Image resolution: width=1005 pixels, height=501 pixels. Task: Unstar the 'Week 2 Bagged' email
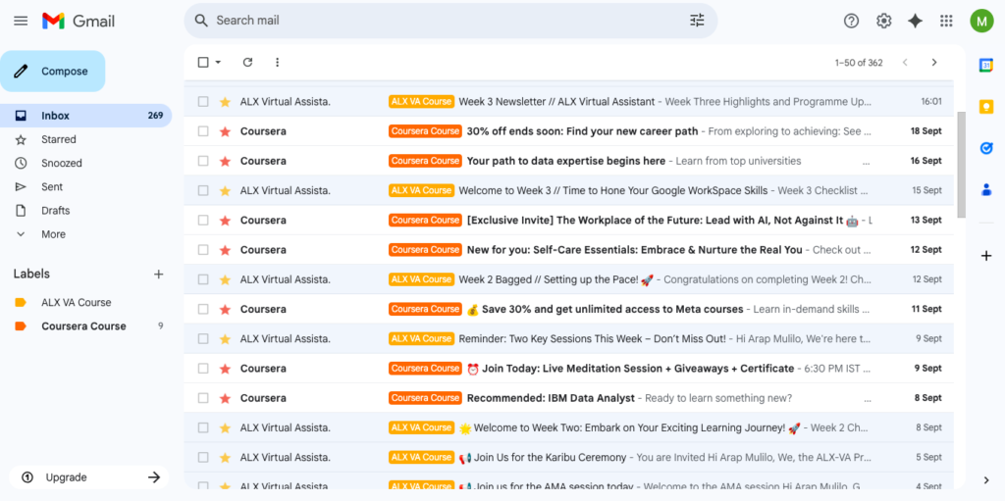click(225, 279)
